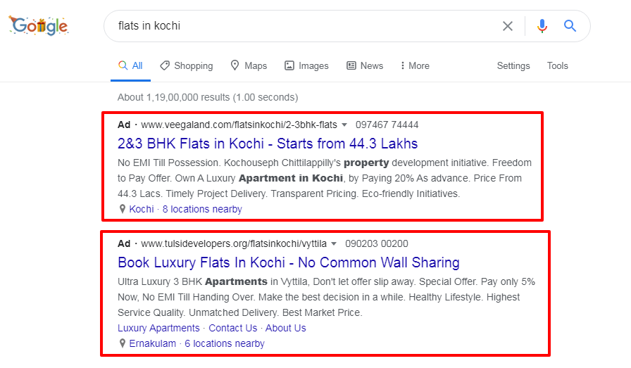Open 'Book Luxury Flats In Kochi' ad
This screenshot has width=631, height=368.
click(x=289, y=262)
